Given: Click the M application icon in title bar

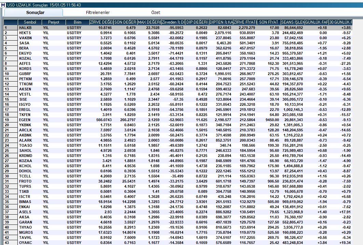Looking at the screenshot, I should pyautogui.click(x=3, y=5).
